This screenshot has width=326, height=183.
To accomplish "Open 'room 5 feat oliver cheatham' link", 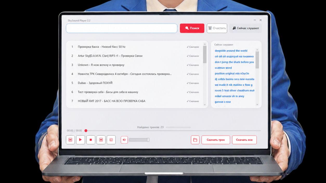I will pos(234,91).
